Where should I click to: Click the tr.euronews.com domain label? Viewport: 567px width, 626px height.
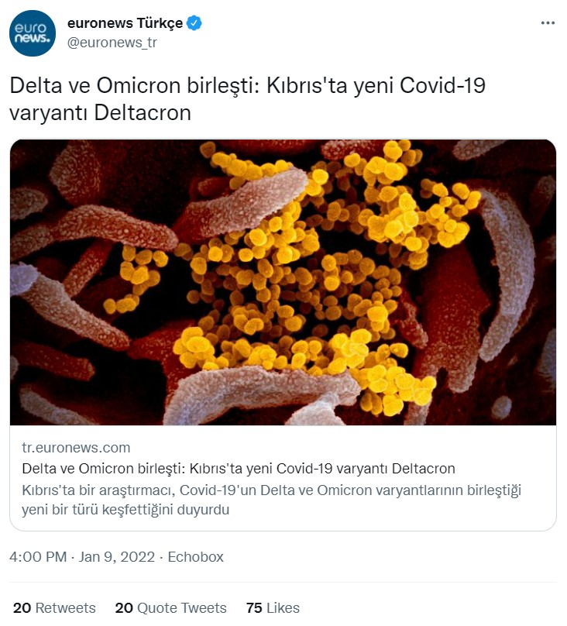coord(76,447)
